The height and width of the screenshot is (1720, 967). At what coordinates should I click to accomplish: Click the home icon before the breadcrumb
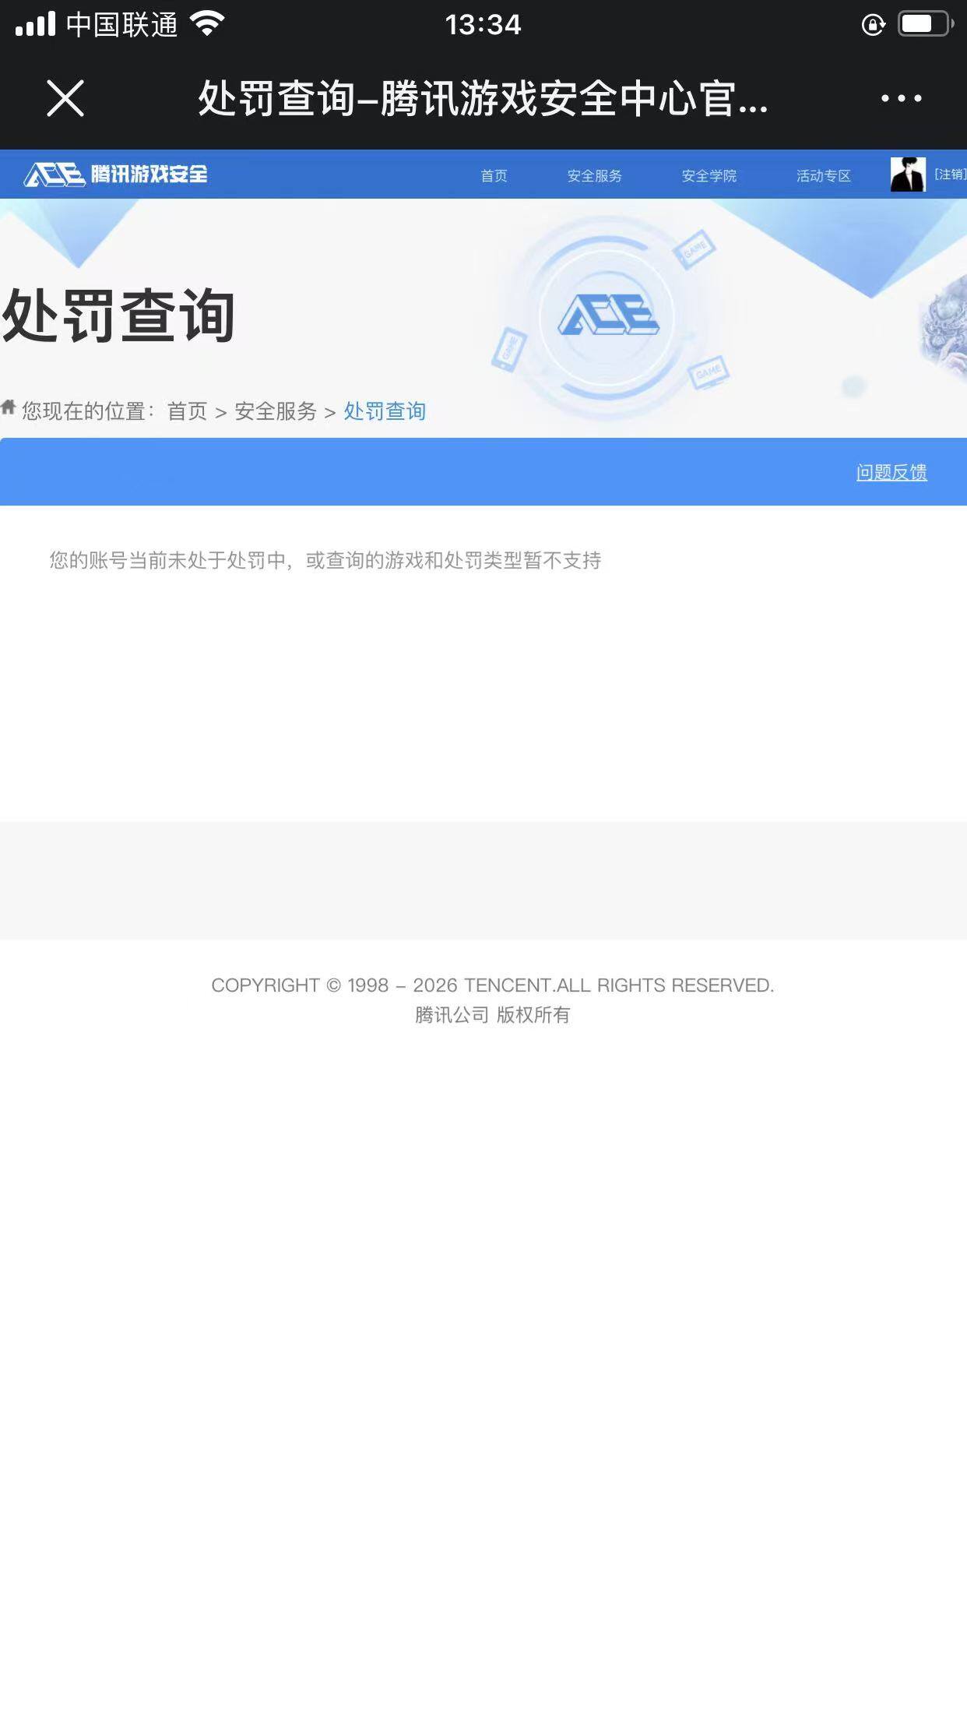(9, 407)
